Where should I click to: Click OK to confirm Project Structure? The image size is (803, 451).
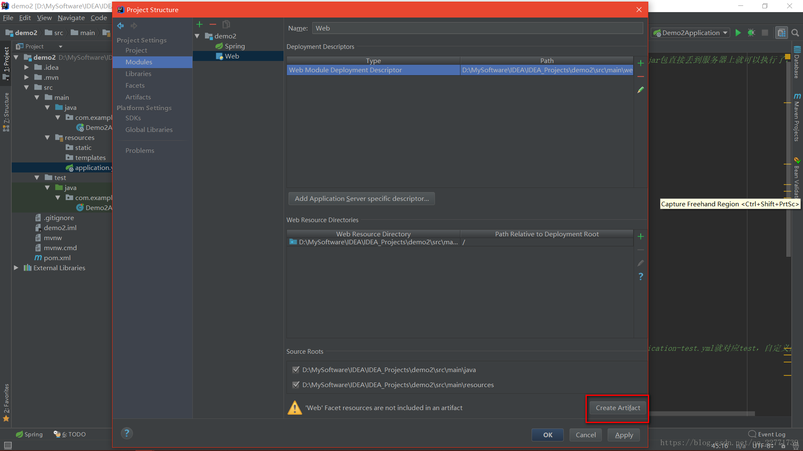(547, 435)
